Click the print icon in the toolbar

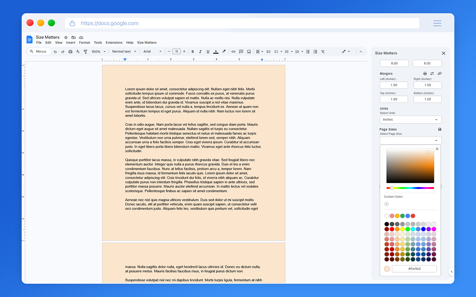tap(70, 52)
